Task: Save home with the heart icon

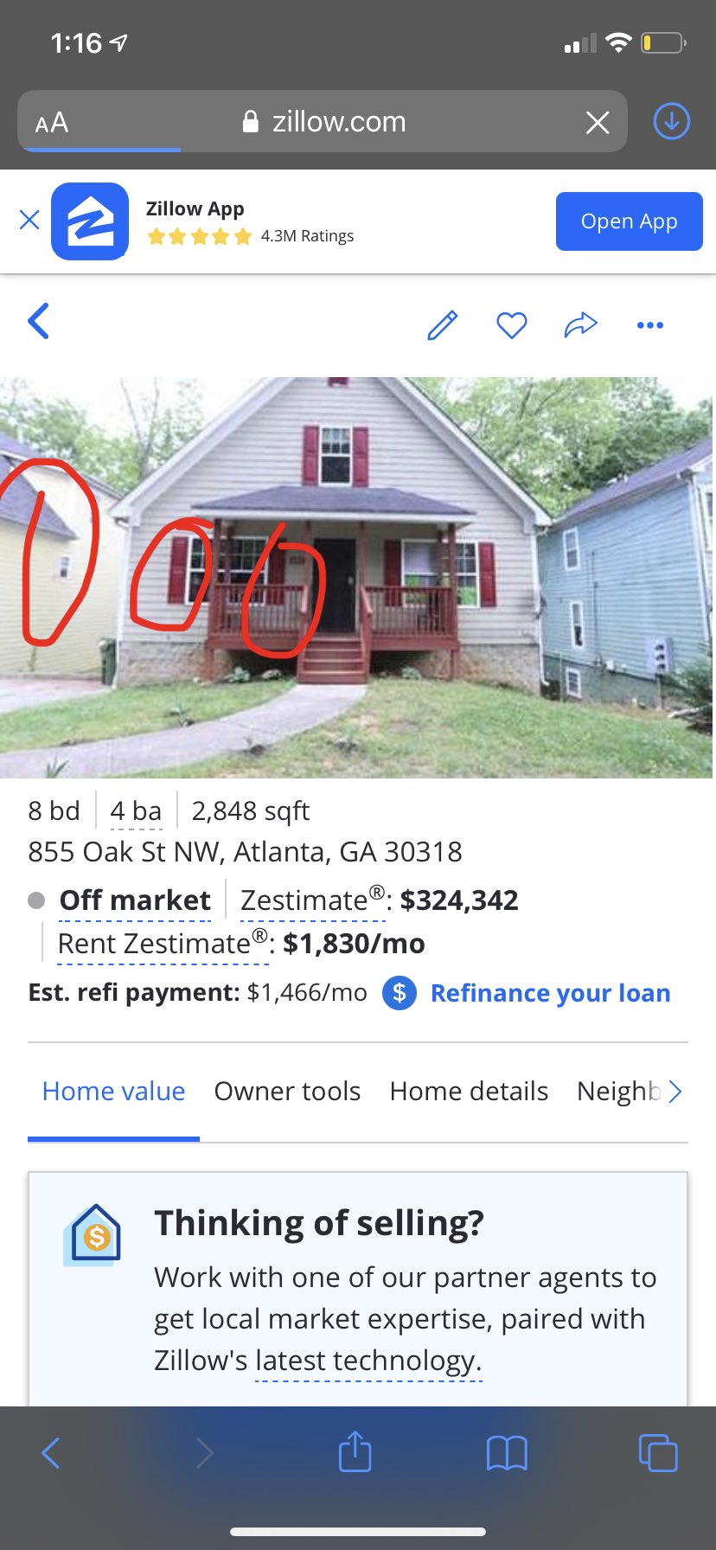Action: pyautogui.click(x=512, y=325)
